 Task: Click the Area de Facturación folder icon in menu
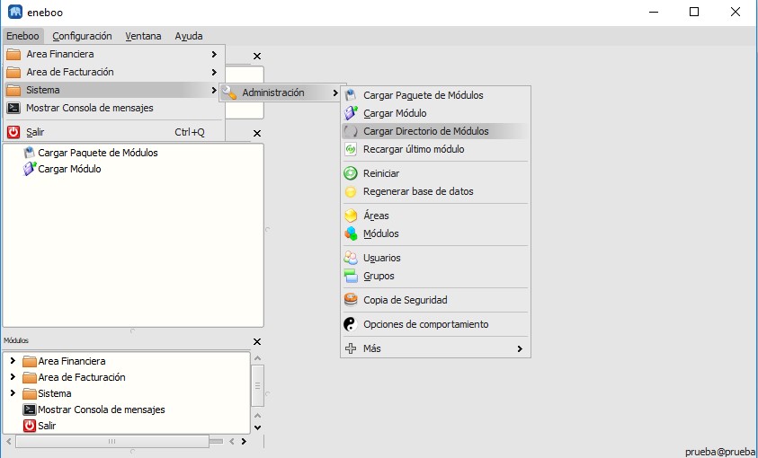[13, 72]
